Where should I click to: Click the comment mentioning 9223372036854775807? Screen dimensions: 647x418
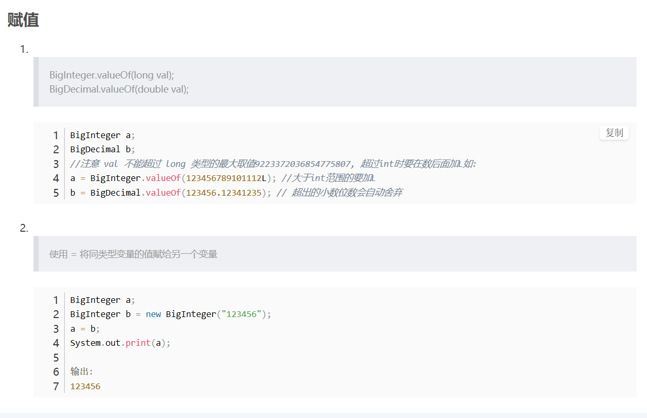pyautogui.click(x=273, y=164)
